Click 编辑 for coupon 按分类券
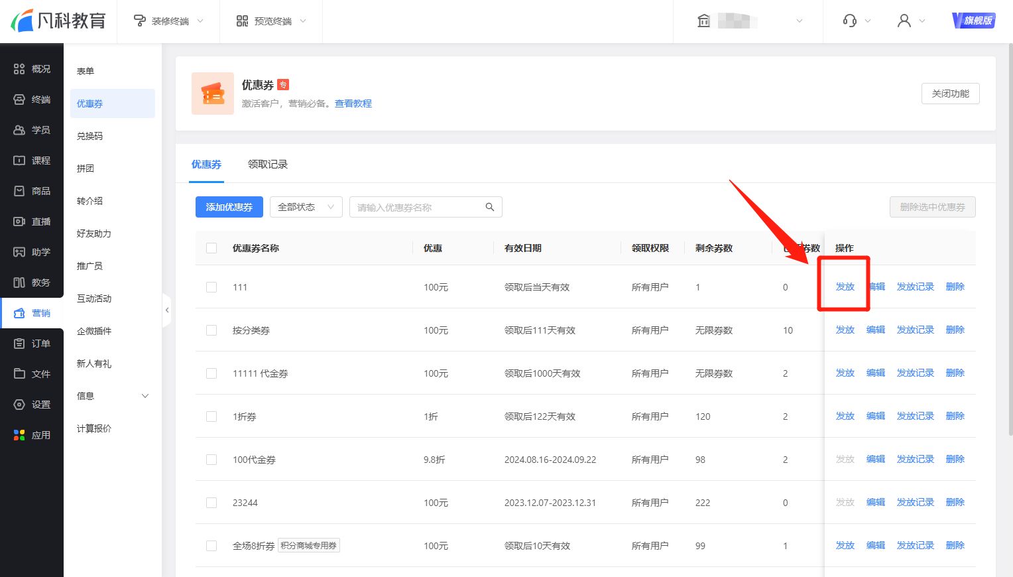Screen dimensions: 1013x577 click(876, 330)
